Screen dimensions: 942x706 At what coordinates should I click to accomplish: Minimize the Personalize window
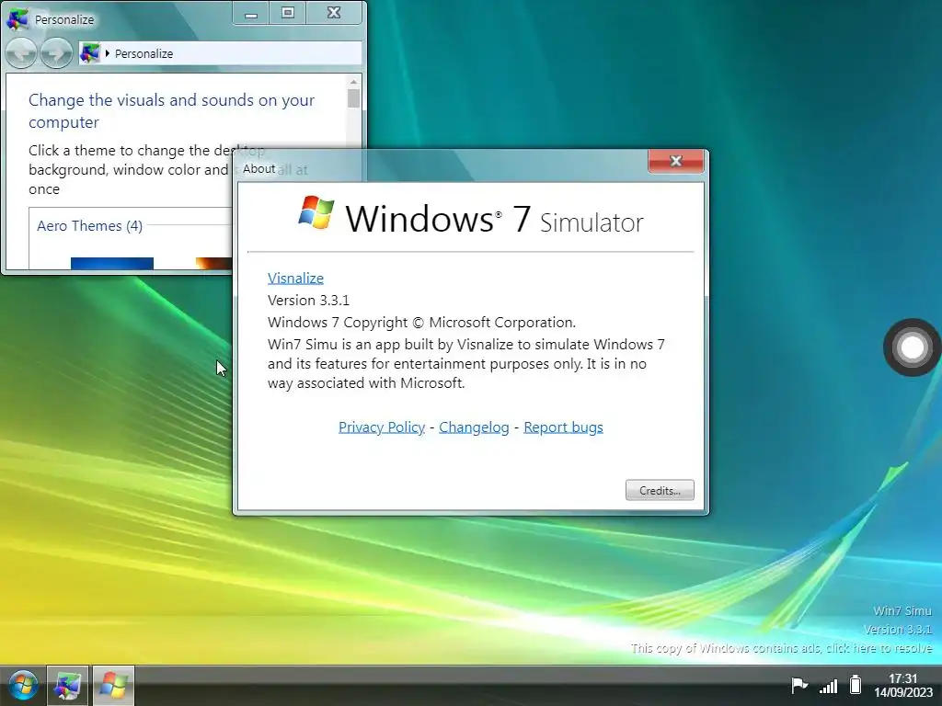pyautogui.click(x=251, y=13)
